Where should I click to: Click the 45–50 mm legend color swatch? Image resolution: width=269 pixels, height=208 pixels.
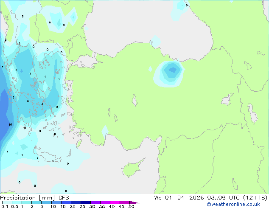point(124,202)
